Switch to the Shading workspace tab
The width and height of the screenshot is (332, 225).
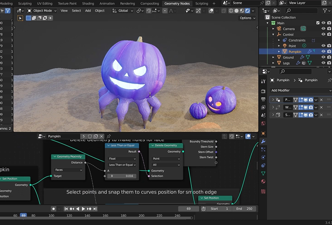pos(88,4)
